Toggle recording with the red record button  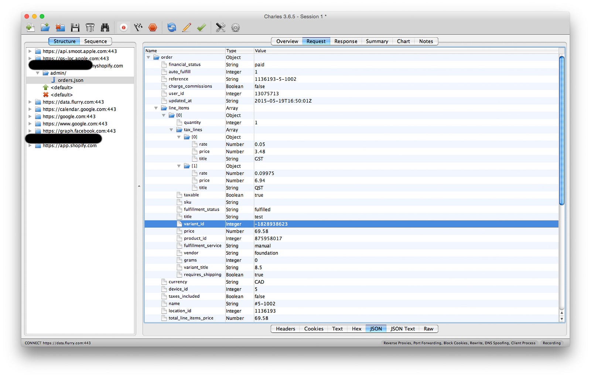pyautogui.click(x=124, y=27)
